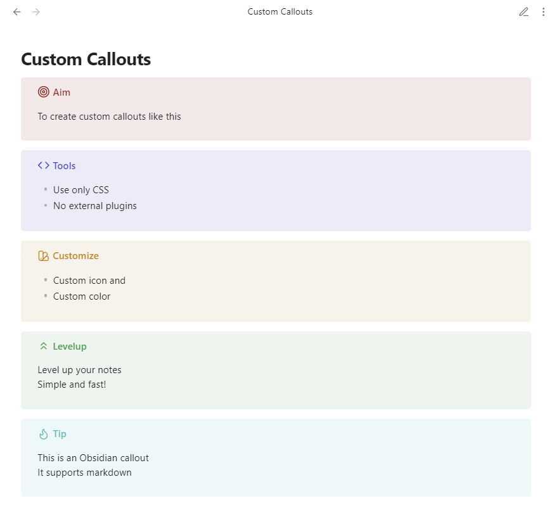The image size is (550, 522).
Task: Click the forward navigation arrow
Action: (x=36, y=11)
